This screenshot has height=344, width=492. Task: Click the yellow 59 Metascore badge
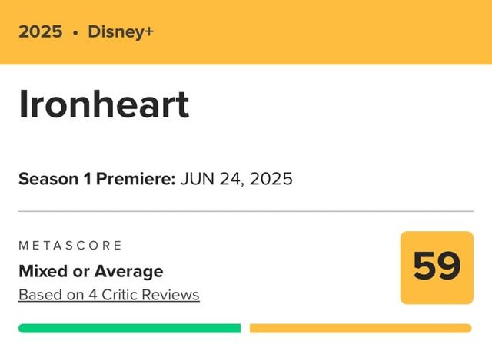coord(437,267)
